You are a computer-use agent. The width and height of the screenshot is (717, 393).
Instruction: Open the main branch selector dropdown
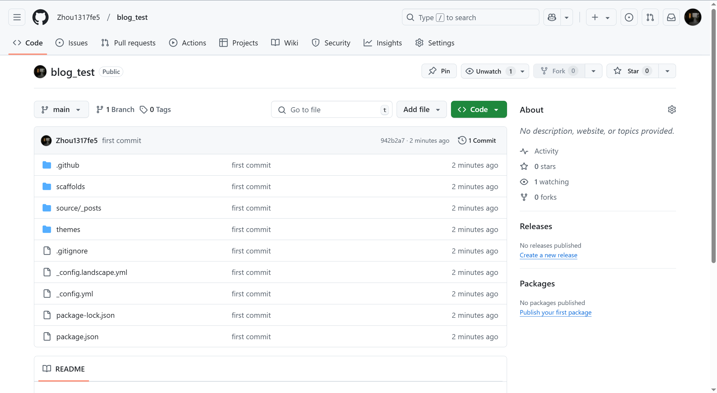coord(61,109)
